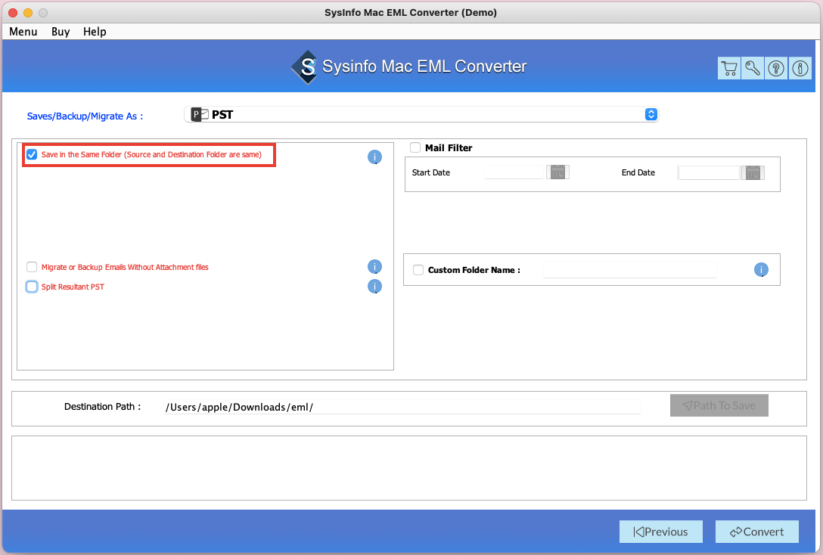The height and width of the screenshot is (555, 823).
Task: Enable the Mail Filter checkbox
Action: click(x=415, y=148)
